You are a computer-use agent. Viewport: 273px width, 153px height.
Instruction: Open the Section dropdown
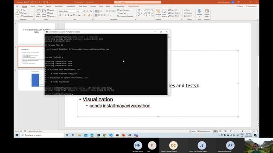[x=51, y=16]
